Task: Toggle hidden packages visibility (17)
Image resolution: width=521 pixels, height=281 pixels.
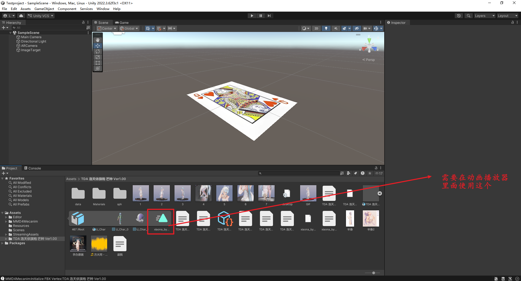Action: click(379, 173)
